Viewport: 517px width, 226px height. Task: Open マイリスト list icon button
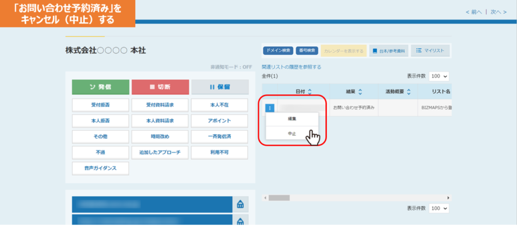(430, 50)
